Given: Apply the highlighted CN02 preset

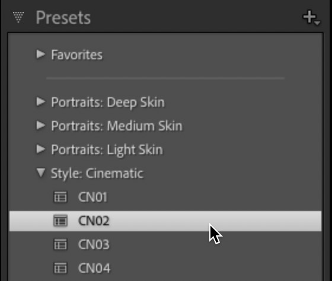Looking at the screenshot, I should 165,221.
